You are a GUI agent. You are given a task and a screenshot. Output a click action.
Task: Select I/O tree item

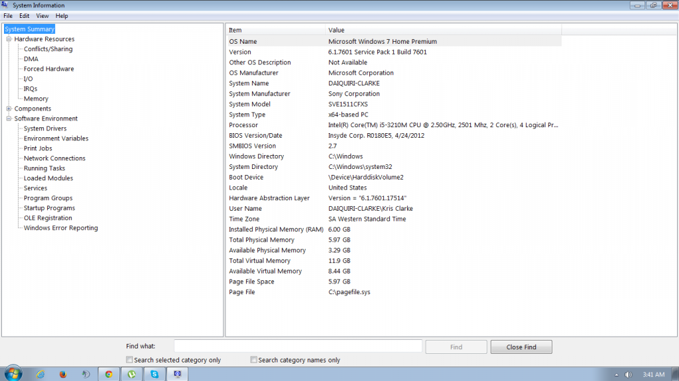[28, 79]
